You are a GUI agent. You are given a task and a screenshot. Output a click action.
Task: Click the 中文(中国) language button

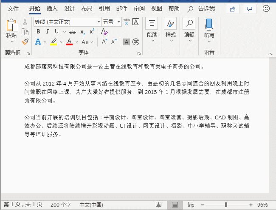click(91, 204)
